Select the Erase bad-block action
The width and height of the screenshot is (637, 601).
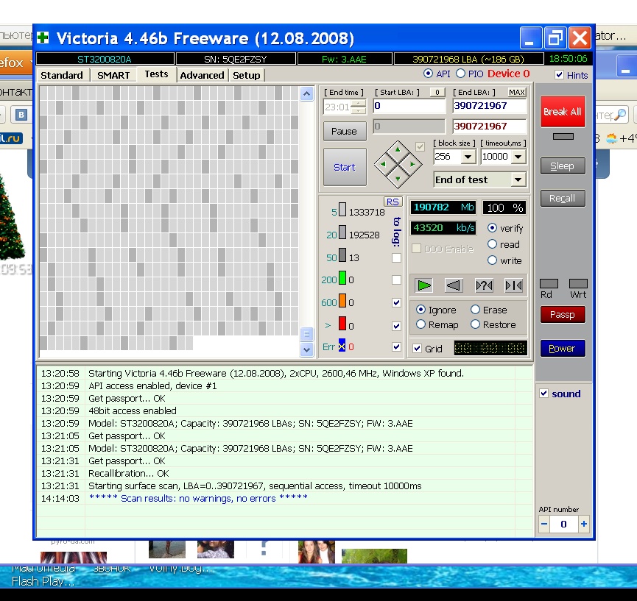tap(475, 310)
